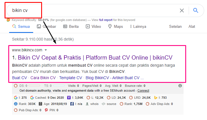Click Alexa Rank icon beside 303K
The height and width of the screenshot is (120, 207).
(x=16, y=104)
